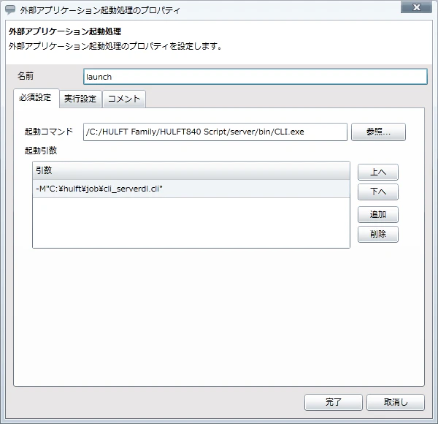Click the speech bubble icon in title bar
Screen dimensions: 438x424
point(10,10)
